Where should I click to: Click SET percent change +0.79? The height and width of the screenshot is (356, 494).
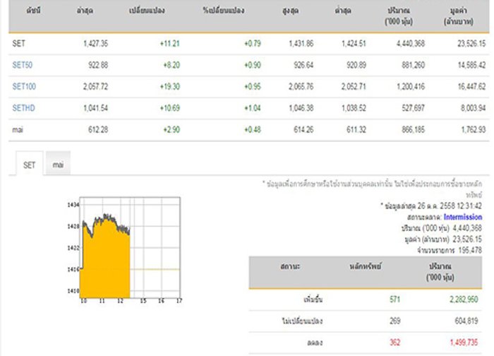point(253,44)
